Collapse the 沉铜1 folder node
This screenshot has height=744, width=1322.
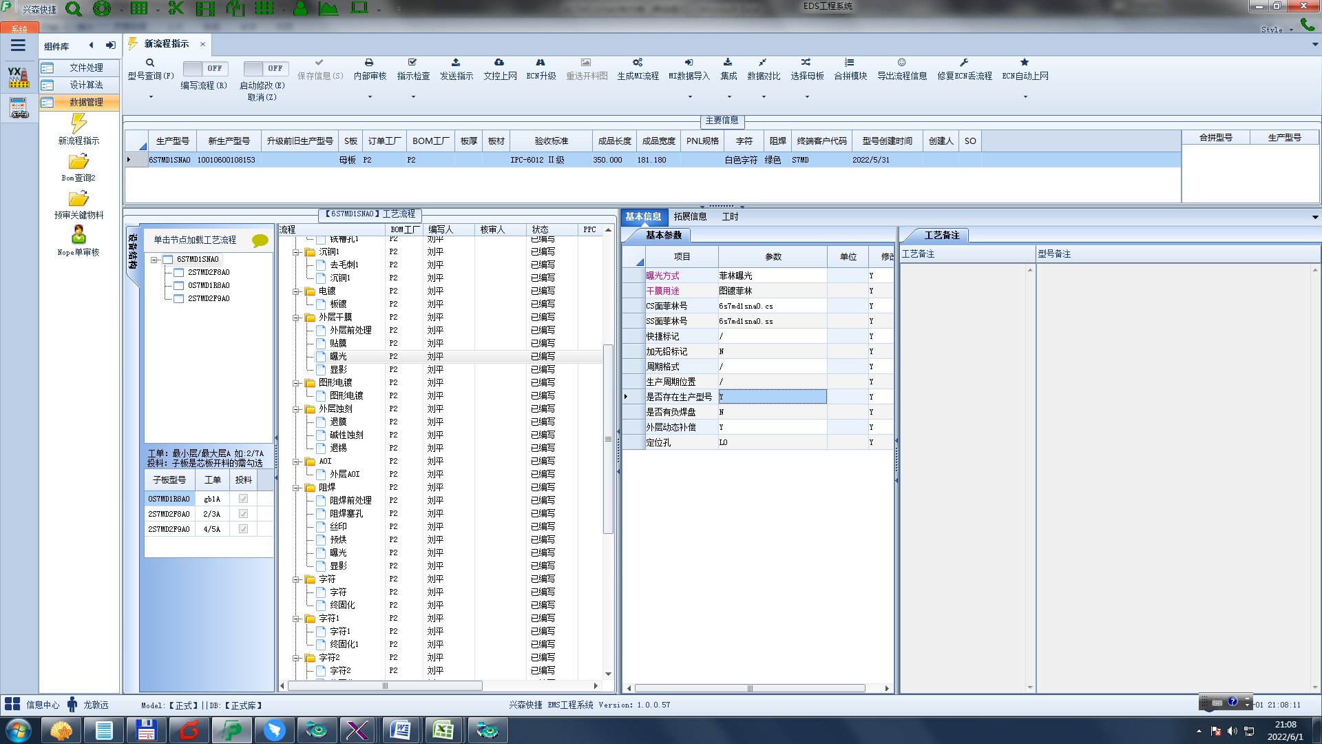[296, 252]
